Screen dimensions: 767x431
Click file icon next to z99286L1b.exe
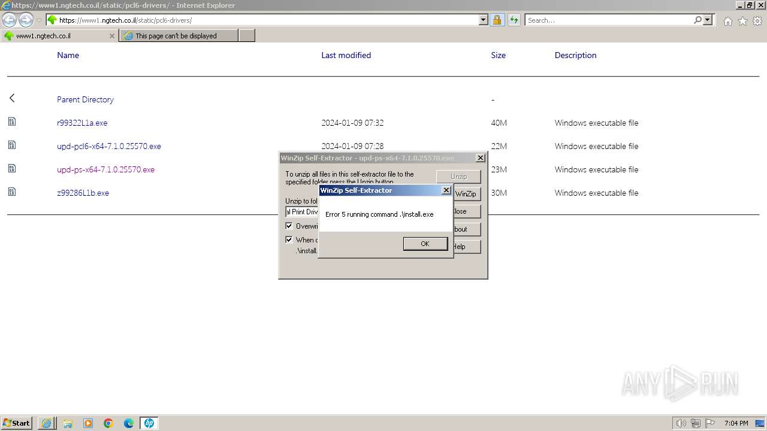click(x=12, y=192)
